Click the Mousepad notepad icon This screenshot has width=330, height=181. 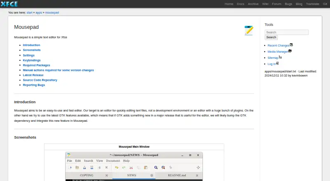249,30
